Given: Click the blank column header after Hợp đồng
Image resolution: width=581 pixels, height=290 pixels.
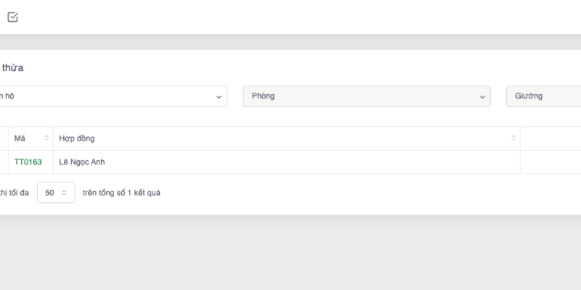Looking at the screenshot, I should [550, 138].
